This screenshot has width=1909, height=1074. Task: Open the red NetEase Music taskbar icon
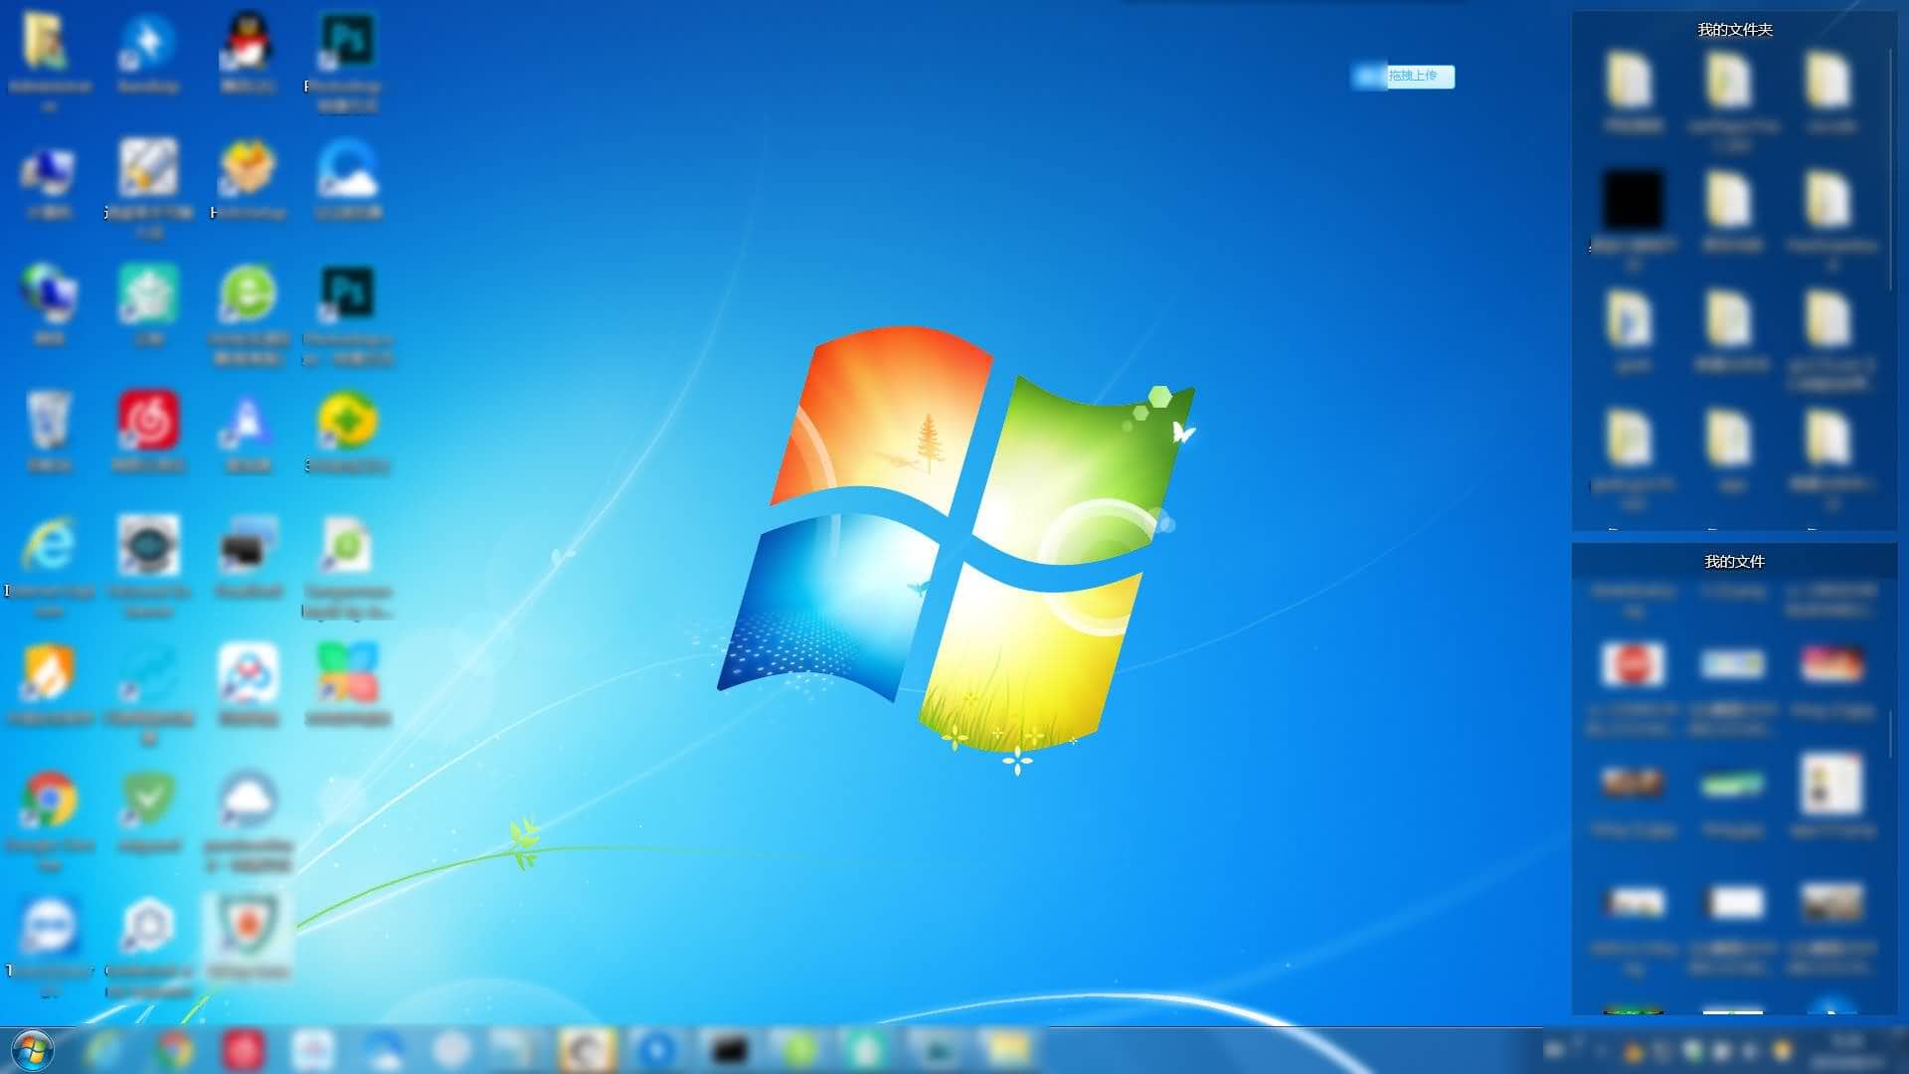tap(244, 1050)
